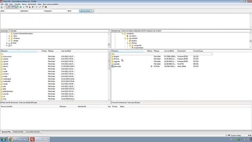Open the Help menu

39,4
